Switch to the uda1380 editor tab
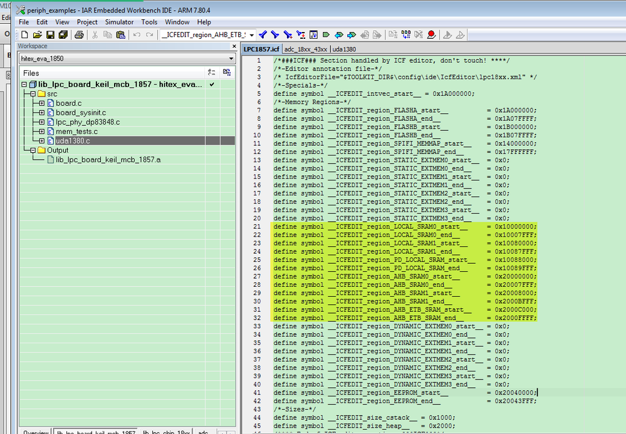The image size is (626, 434). click(x=344, y=49)
